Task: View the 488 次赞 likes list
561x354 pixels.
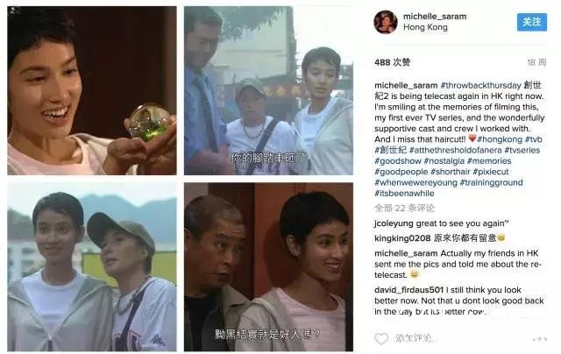Action: [x=392, y=62]
